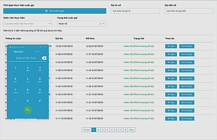
Task: Dial digit 4 GHI on the keypad
Action: click(x=15, y=80)
